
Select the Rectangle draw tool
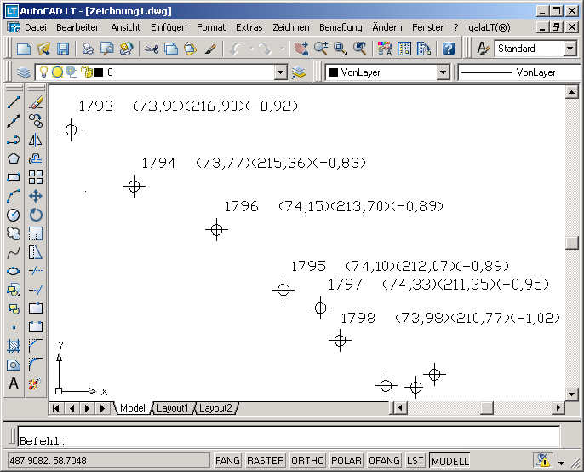(x=14, y=177)
